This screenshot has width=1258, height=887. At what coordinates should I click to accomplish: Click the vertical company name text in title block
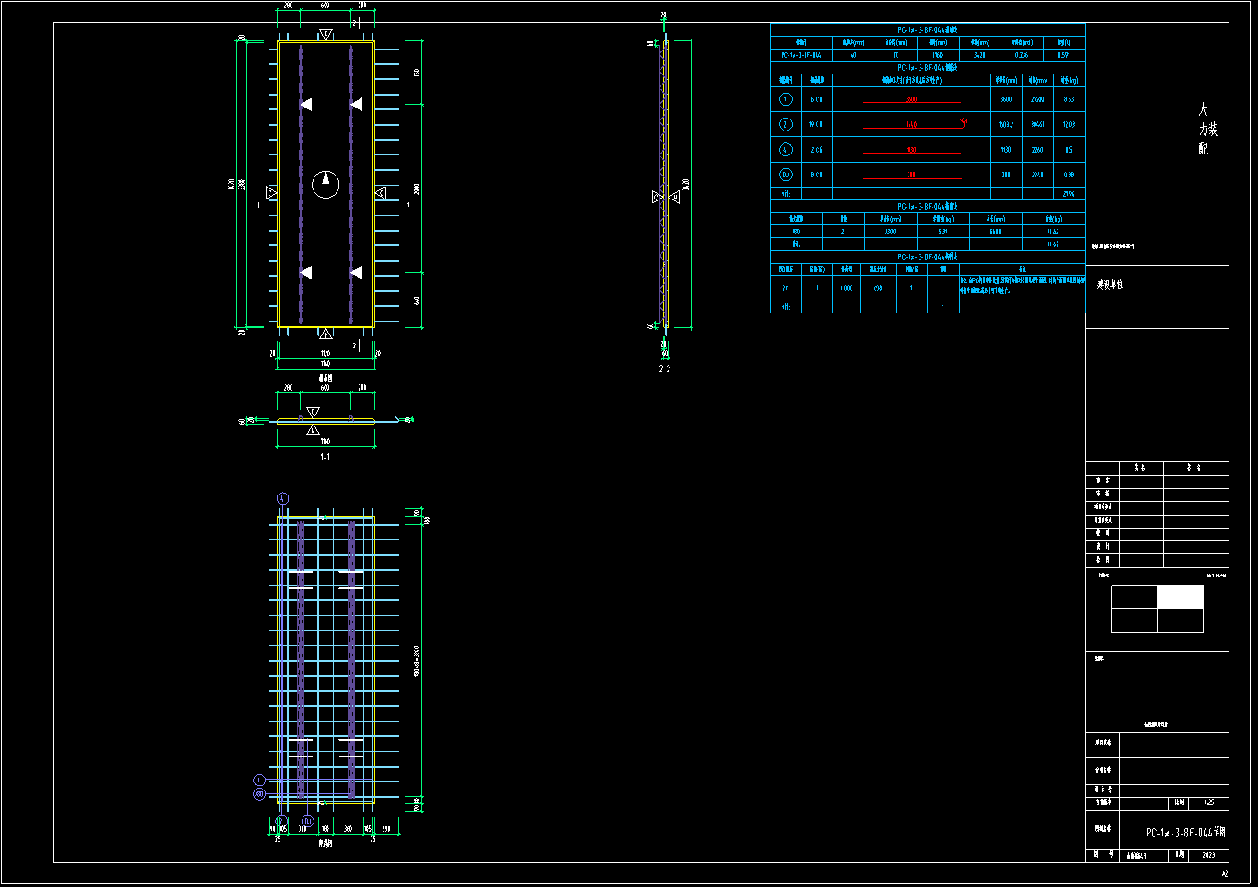[x=1207, y=129]
